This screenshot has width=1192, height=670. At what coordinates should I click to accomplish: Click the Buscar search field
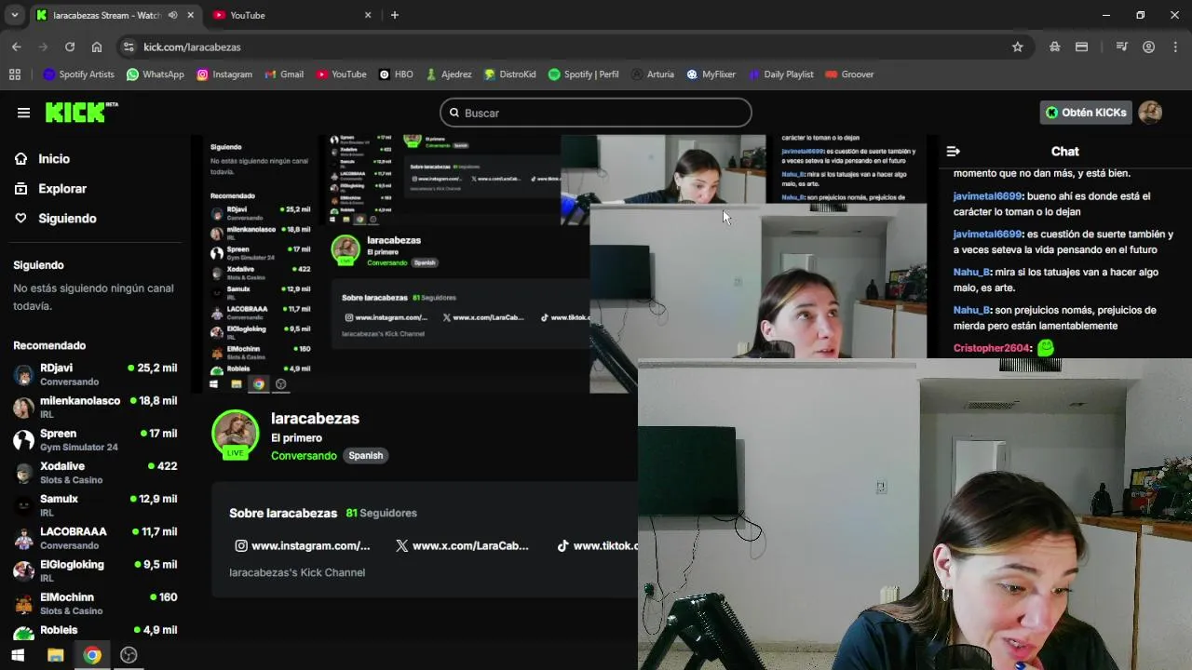[596, 113]
